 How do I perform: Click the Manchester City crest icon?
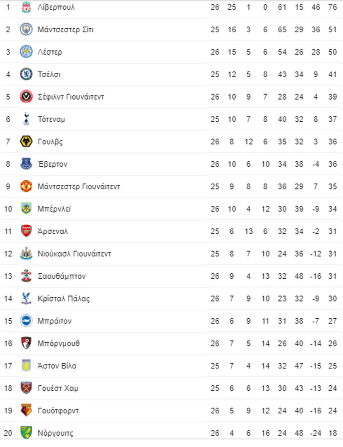[x=26, y=29]
